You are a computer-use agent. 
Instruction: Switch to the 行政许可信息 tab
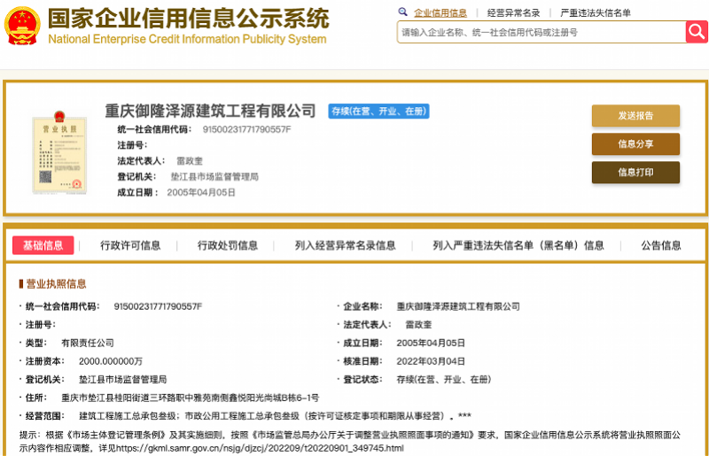tap(130, 245)
